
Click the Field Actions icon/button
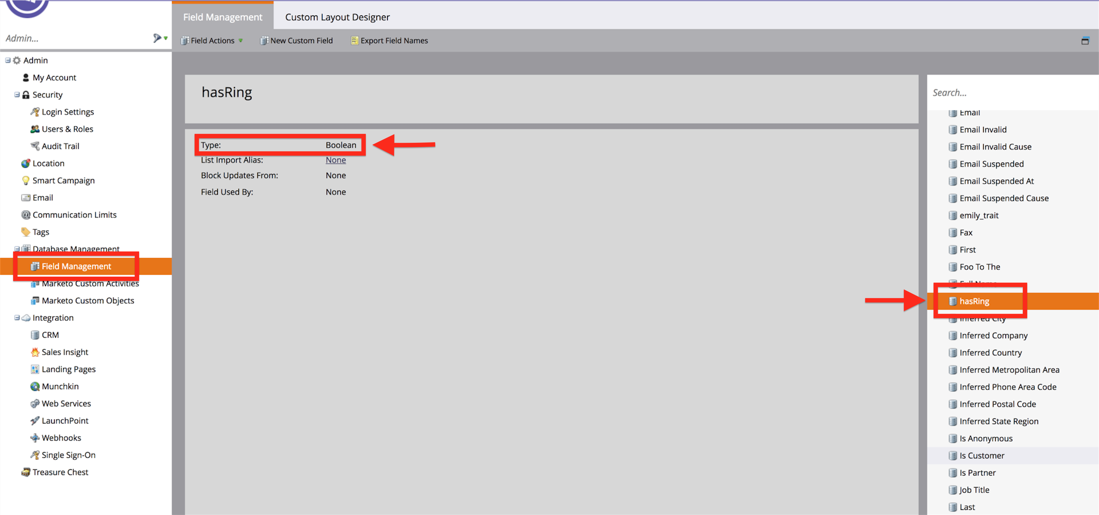pos(212,40)
